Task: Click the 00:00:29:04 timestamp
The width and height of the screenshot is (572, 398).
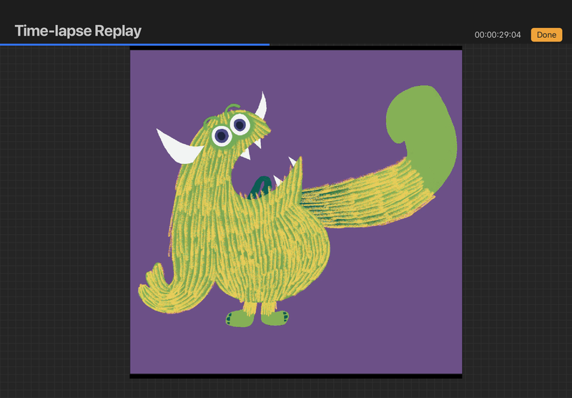Action: coord(498,35)
